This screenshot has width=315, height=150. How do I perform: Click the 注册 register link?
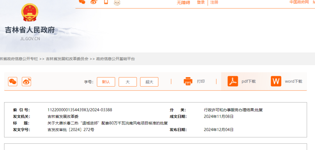click(214, 2)
